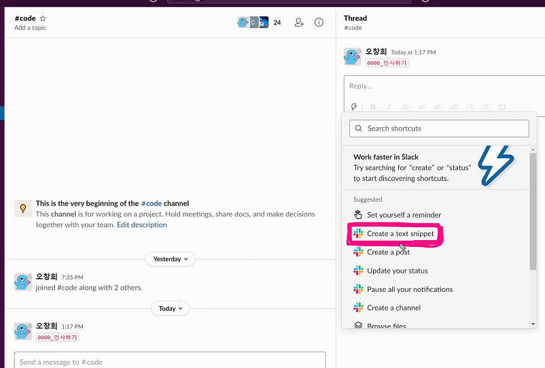
Task: Open the Today date dropdown
Action: (170, 309)
